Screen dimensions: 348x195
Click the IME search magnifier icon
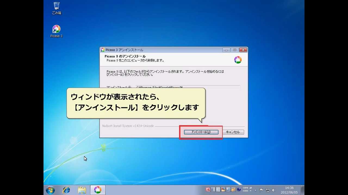point(228,190)
